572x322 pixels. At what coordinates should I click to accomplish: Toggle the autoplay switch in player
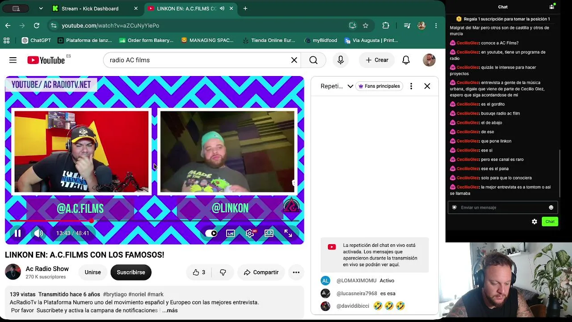(211, 233)
